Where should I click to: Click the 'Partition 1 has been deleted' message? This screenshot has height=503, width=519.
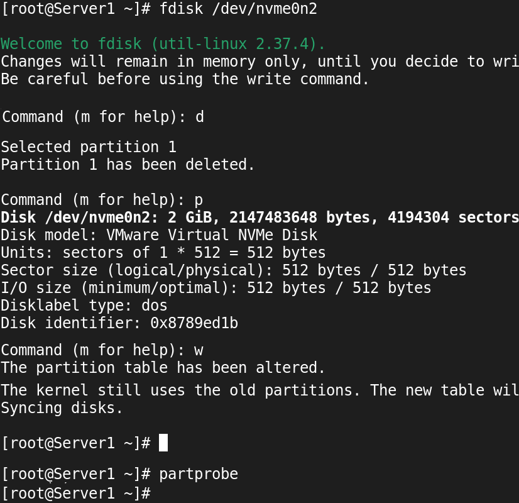[128, 165]
